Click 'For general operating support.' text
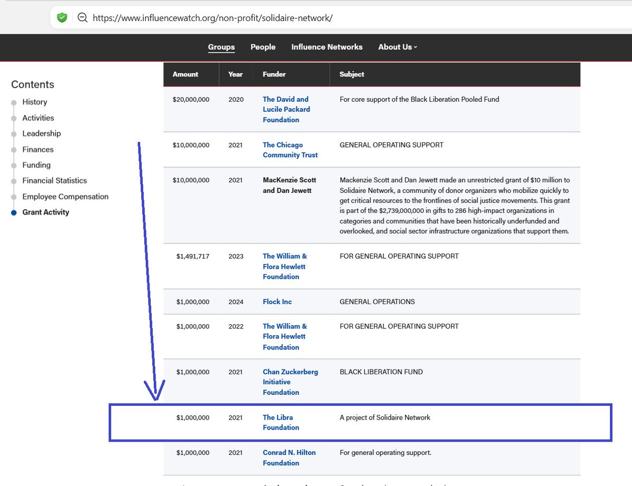The width and height of the screenshot is (632, 486). [386, 452]
